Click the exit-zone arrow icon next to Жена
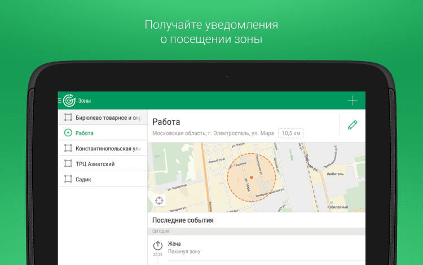This screenshot has width=423, height=265. [x=158, y=246]
